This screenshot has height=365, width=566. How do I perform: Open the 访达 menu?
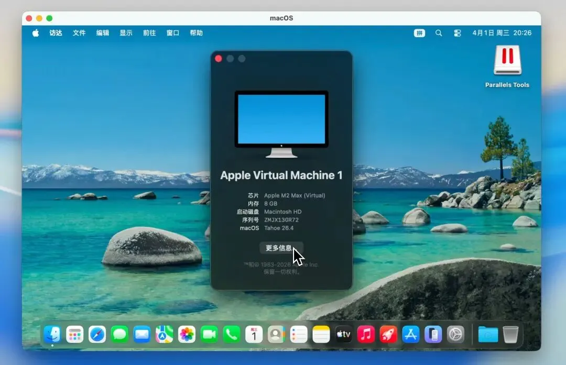56,33
